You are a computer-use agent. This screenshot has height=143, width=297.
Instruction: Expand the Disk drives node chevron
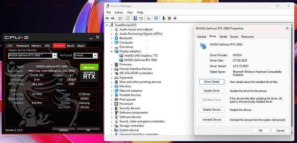111,47
